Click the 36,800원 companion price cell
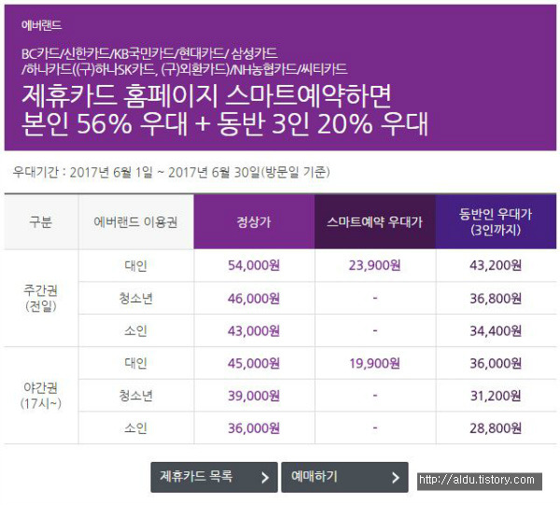This screenshot has width=560, height=505. point(496,298)
